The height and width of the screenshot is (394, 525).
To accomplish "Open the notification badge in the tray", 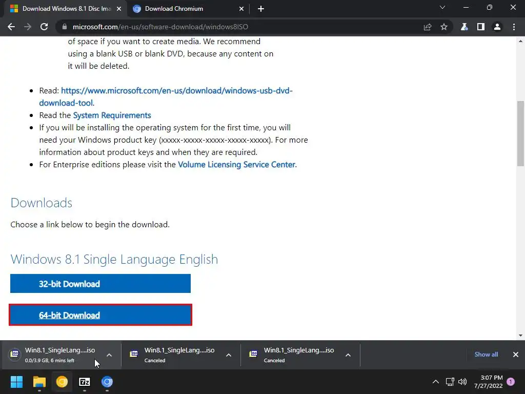I will (x=511, y=382).
